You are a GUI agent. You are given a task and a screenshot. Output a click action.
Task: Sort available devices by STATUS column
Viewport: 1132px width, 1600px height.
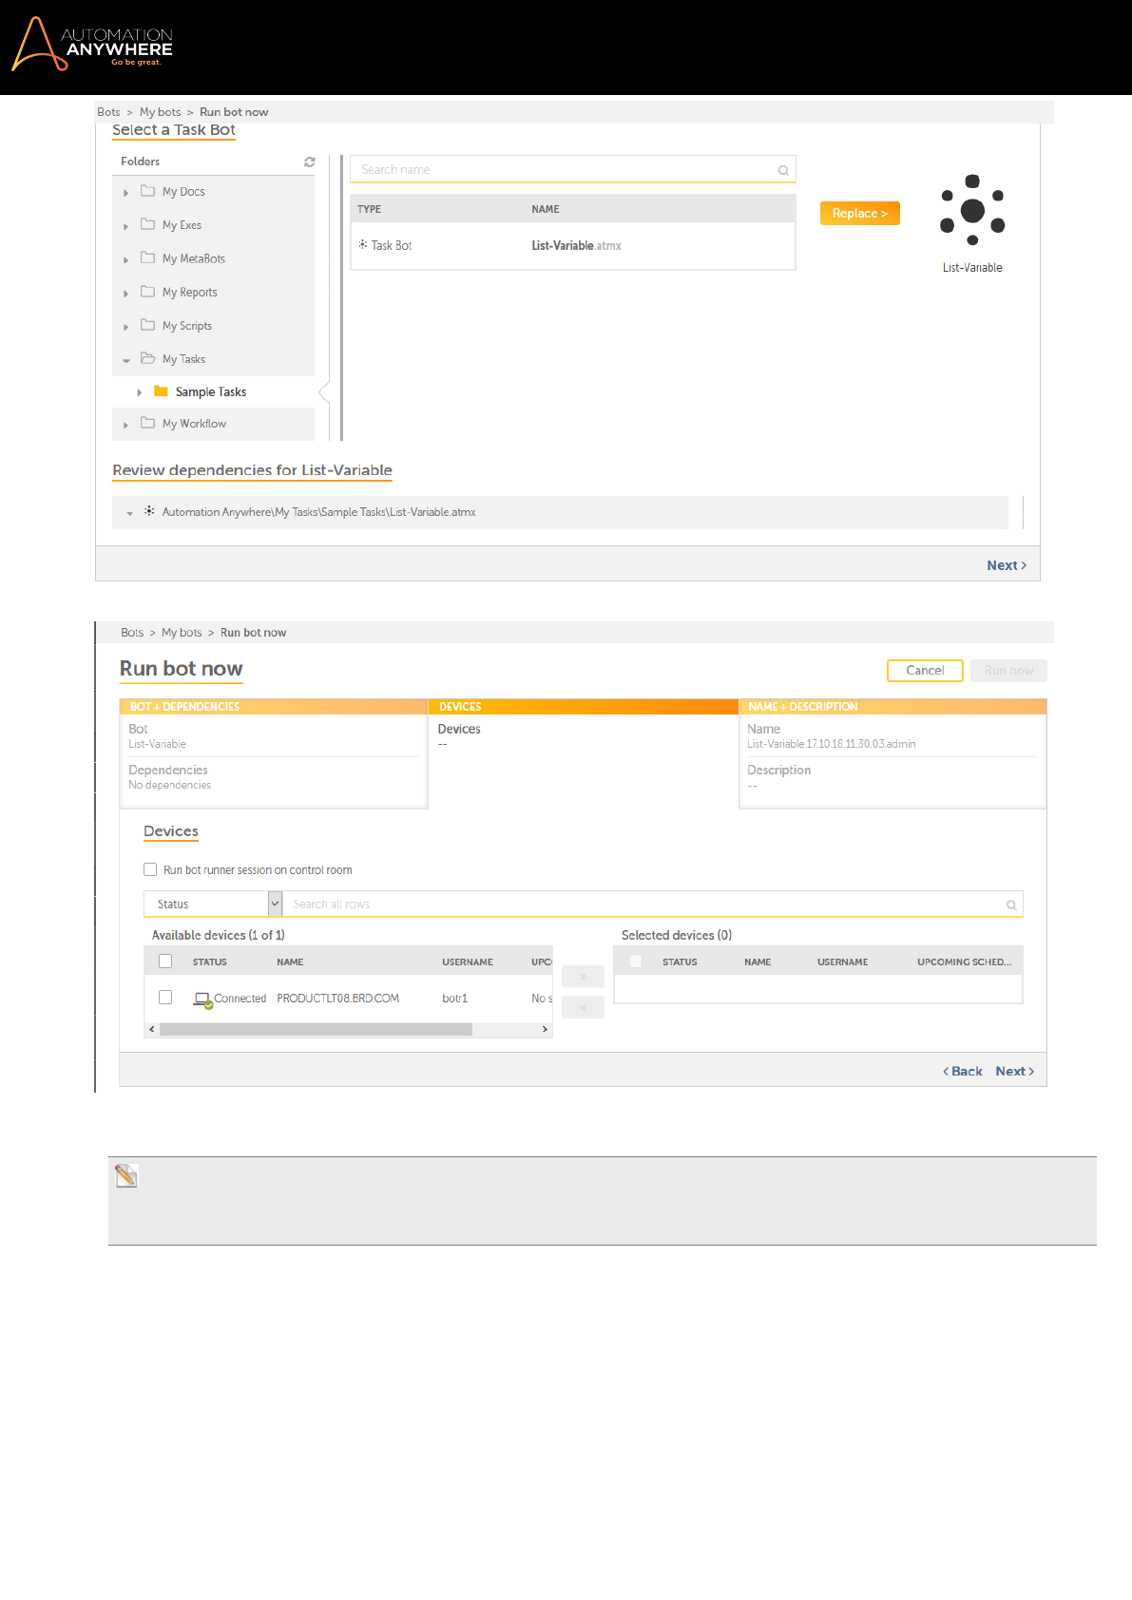[x=210, y=962]
